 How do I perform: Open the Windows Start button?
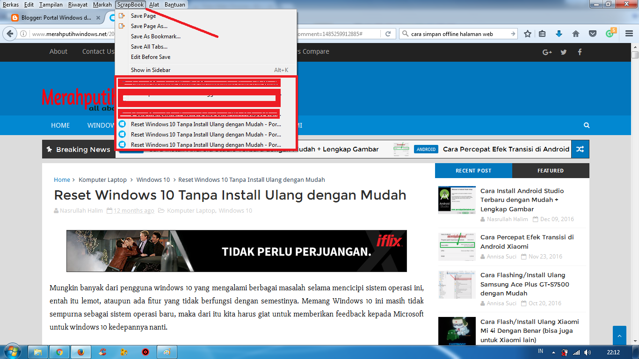click(13, 352)
